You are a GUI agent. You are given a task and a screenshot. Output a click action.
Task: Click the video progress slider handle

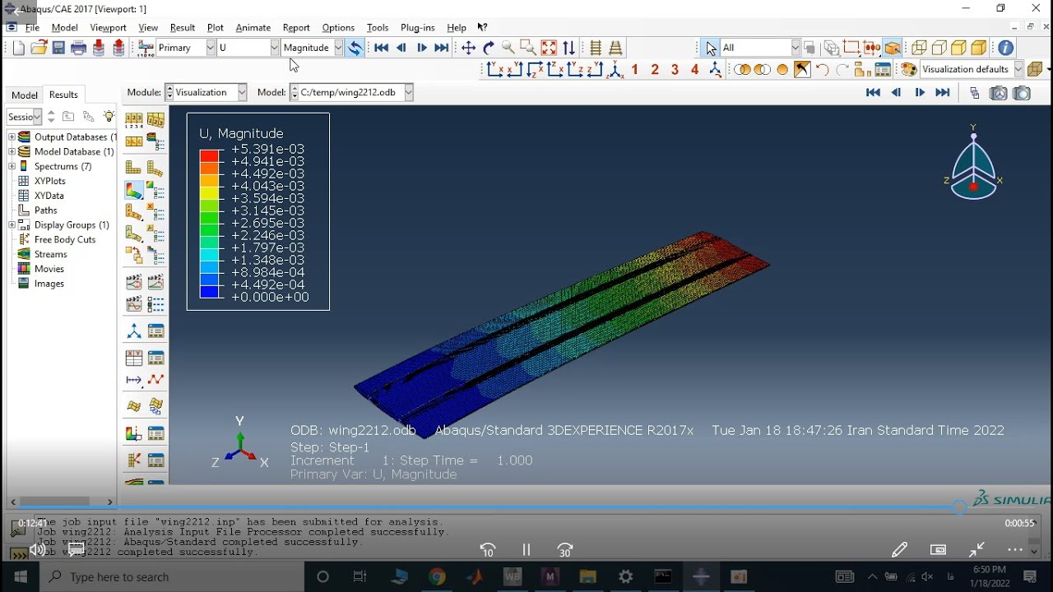pyautogui.click(x=959, y=507)
